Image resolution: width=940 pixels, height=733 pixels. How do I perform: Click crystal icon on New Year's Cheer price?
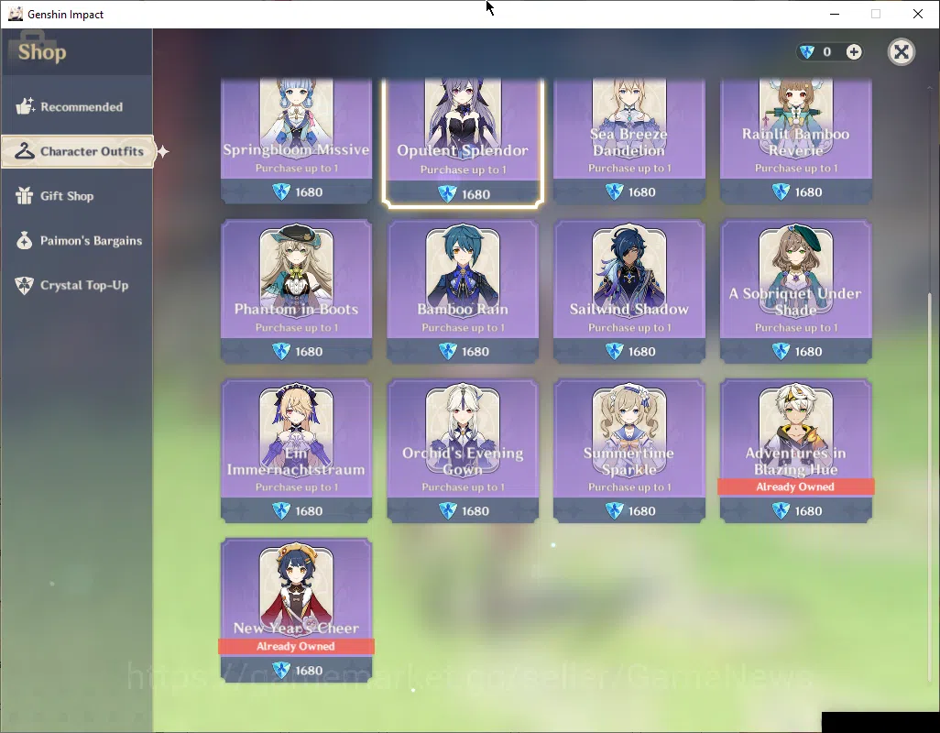point(281,670)
